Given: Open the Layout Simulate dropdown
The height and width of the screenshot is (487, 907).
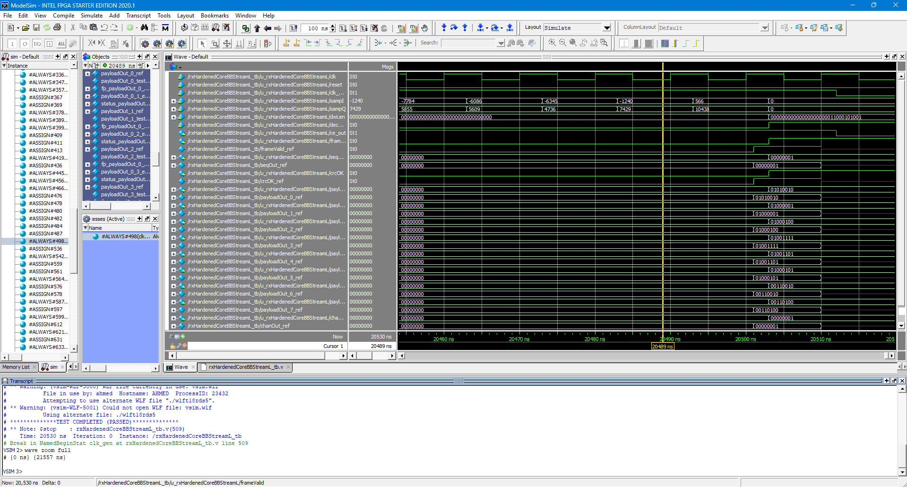Looking at the screenshot, I should point(607,28).
